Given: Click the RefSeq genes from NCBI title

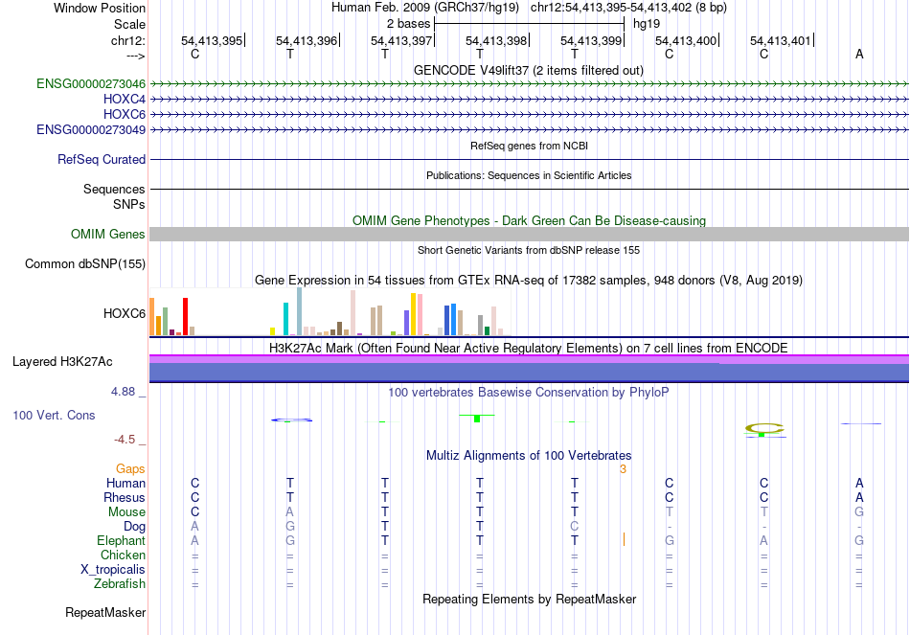Looking at the screenshot, I should tap(529, 146).
